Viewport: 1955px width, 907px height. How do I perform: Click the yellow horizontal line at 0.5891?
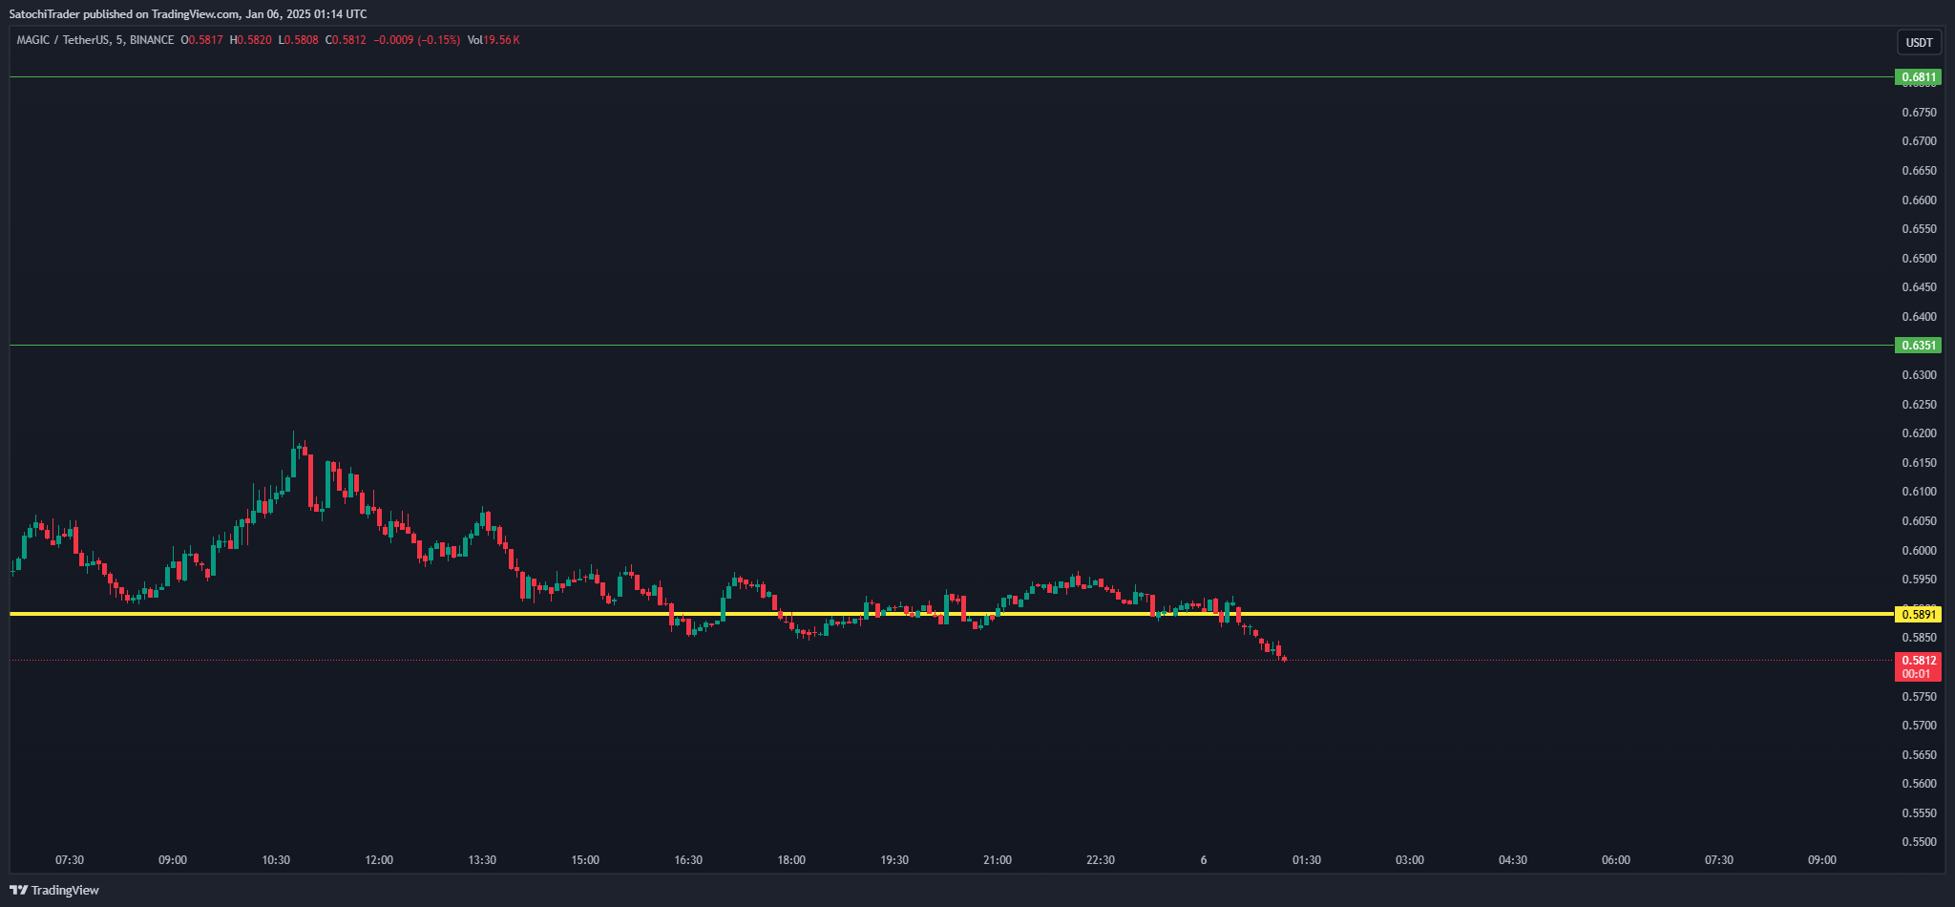click(951, 614)
